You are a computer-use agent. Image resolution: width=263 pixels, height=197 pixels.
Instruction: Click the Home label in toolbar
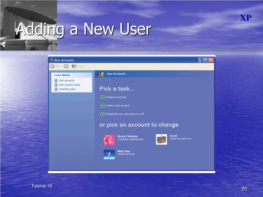pos(81,66)
